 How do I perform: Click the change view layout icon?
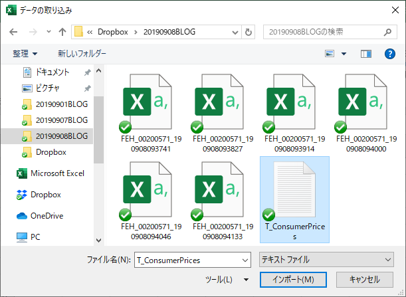329,54
